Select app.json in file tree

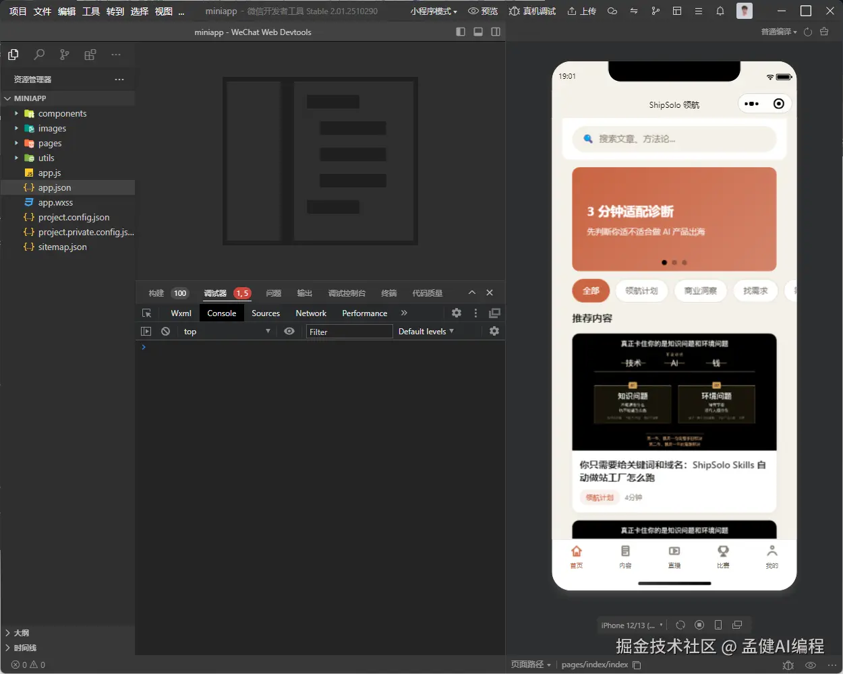(67, 187)
